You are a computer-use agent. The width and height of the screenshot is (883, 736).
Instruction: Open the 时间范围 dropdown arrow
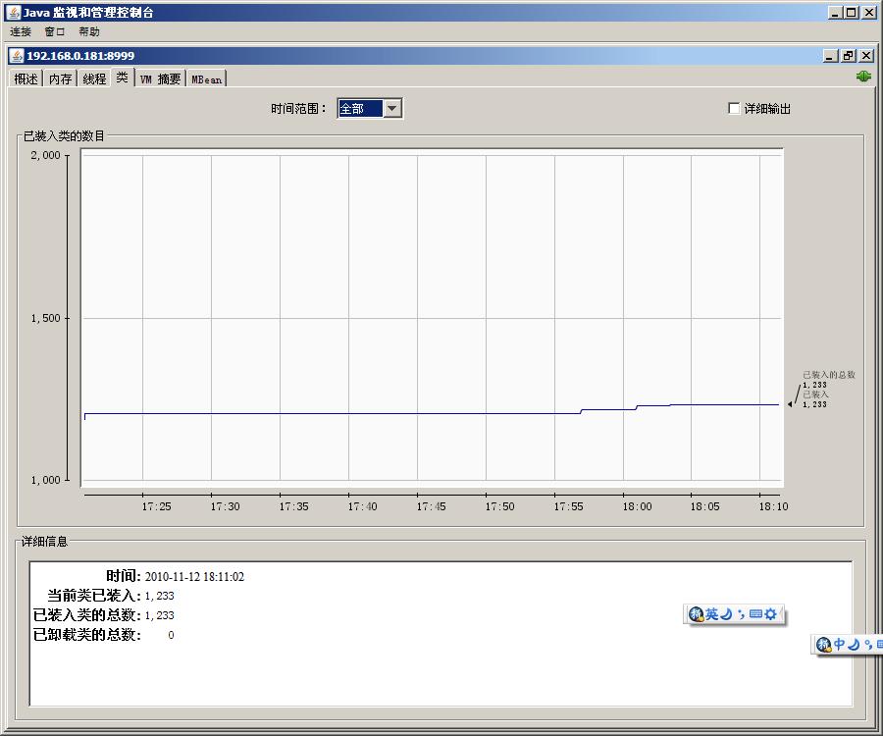pos(391,108)
